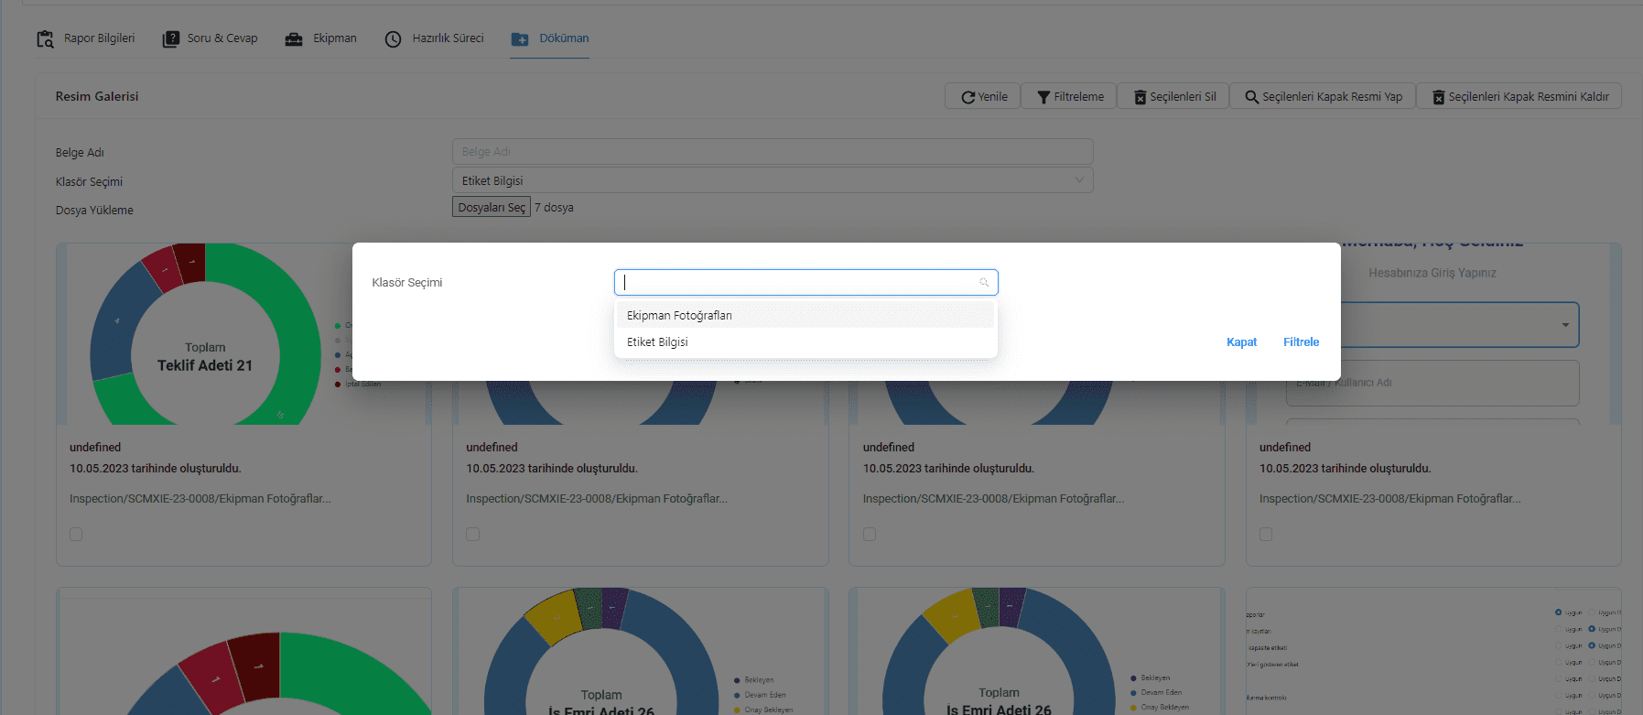Refresh gallery with Yenile button
The height and width of the screenshot is (715, 1643).
coord(983,96)
